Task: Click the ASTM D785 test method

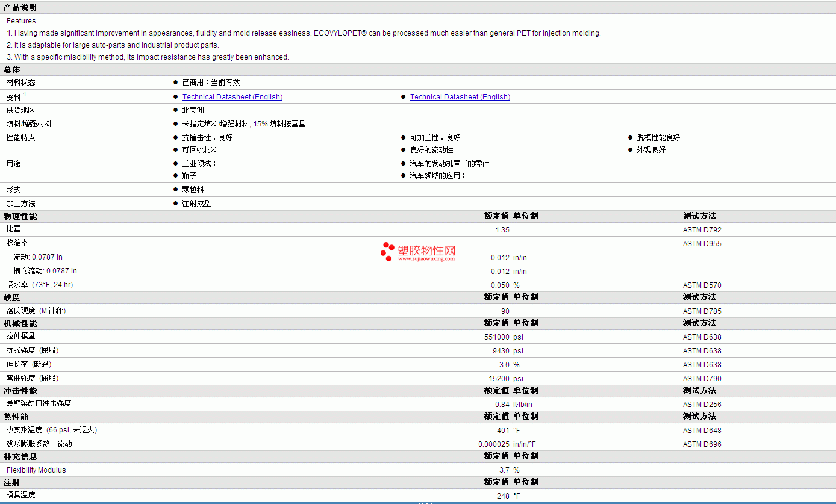Action: point(702,311)
